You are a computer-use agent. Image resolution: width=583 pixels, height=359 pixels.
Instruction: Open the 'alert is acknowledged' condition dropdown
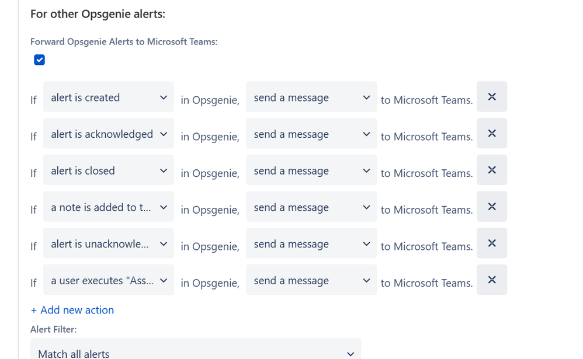coord(109,134)
